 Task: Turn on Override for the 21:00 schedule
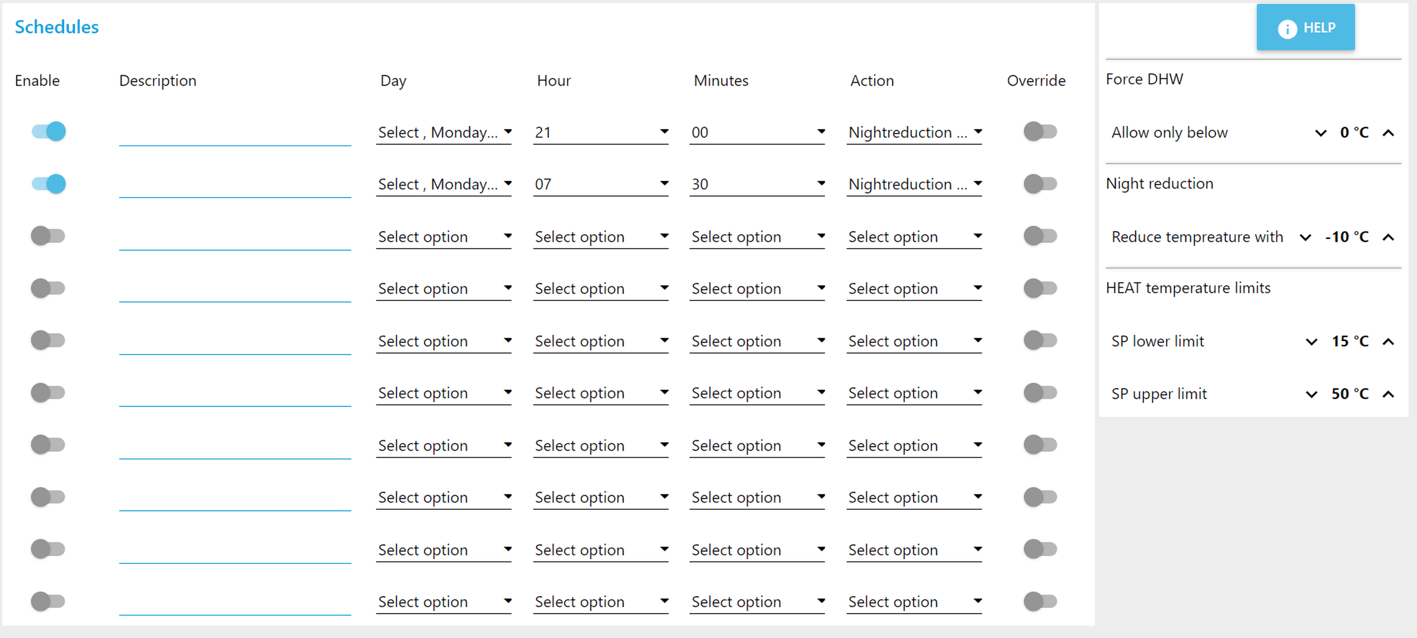(1040, 131)
